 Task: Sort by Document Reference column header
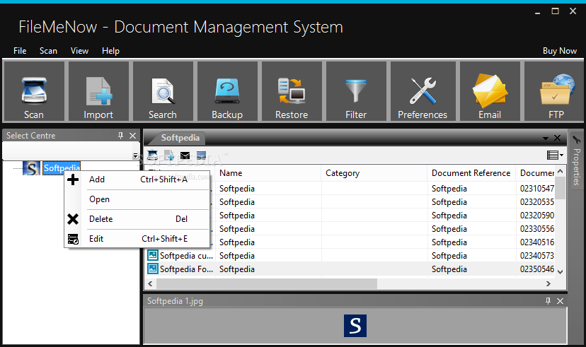tap(471, 173)
